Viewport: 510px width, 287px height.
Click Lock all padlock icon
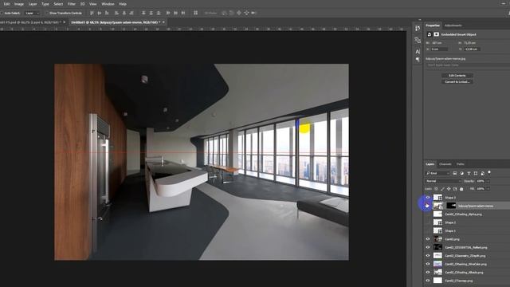tap(461, 189)
